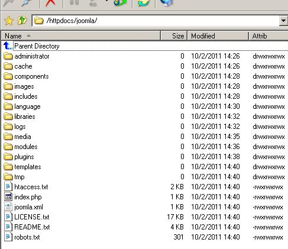Expand the remote path dropdown arrow
This screenshot has height=249, width=288.
point(283,21)
